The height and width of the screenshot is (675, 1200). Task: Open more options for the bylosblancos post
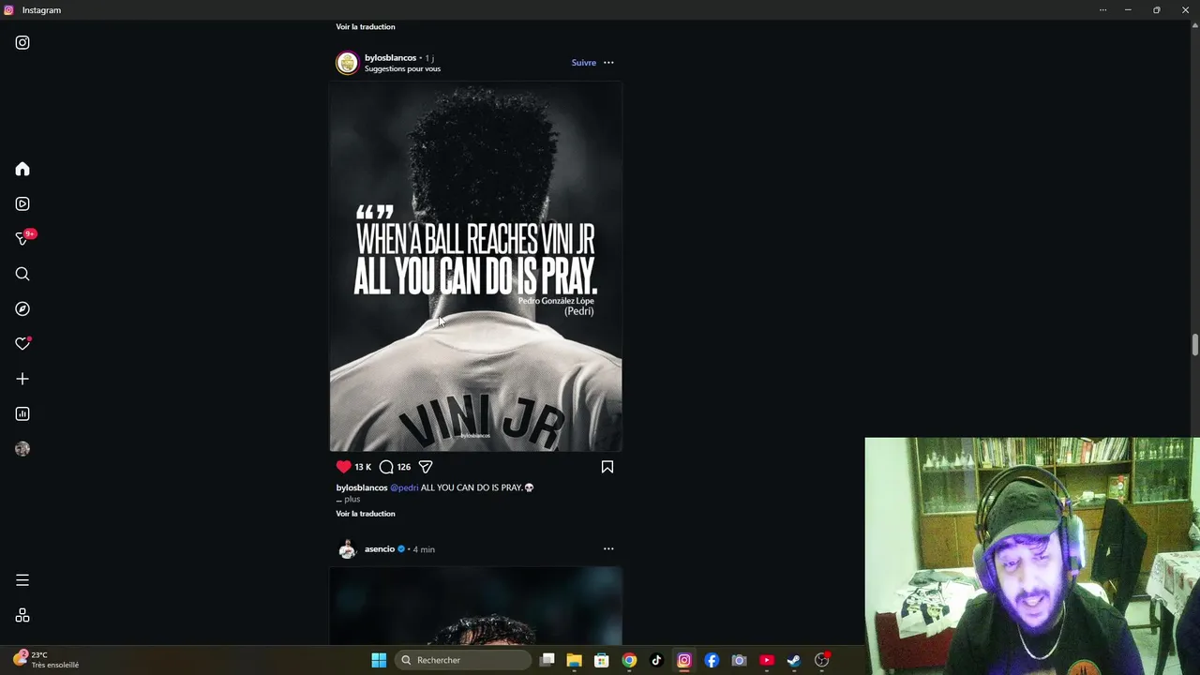(x=608, y=63)
